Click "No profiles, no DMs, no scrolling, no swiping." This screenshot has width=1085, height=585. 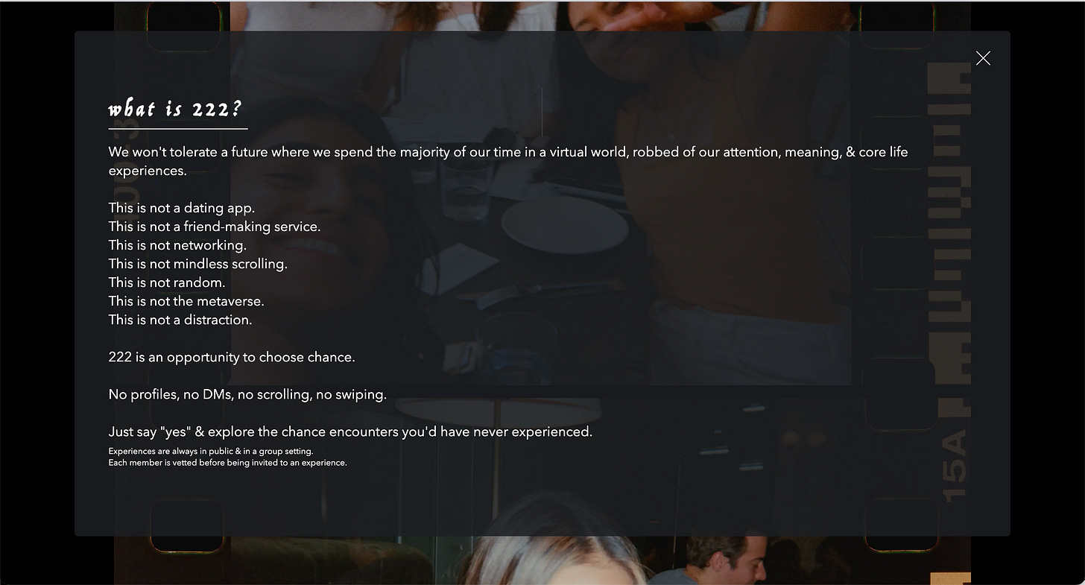pos(247,394)
